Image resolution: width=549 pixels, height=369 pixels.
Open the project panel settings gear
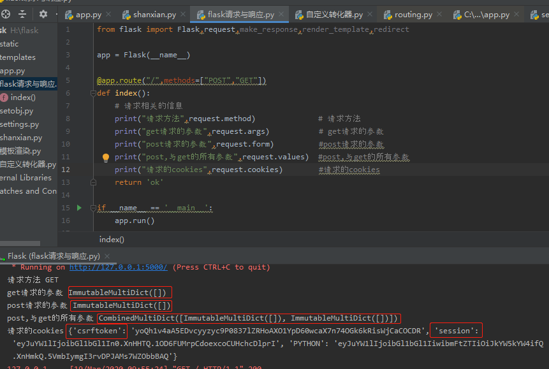43,14
